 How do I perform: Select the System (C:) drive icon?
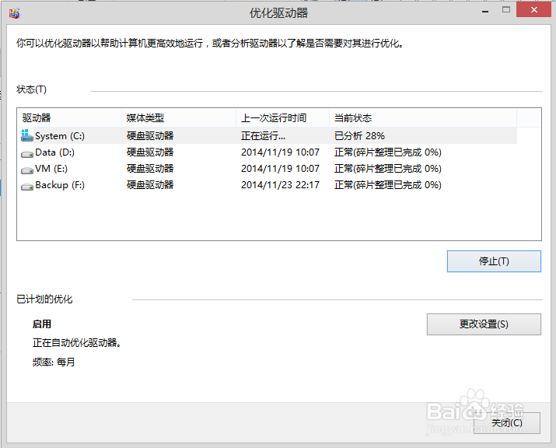(x=27, y=135)
